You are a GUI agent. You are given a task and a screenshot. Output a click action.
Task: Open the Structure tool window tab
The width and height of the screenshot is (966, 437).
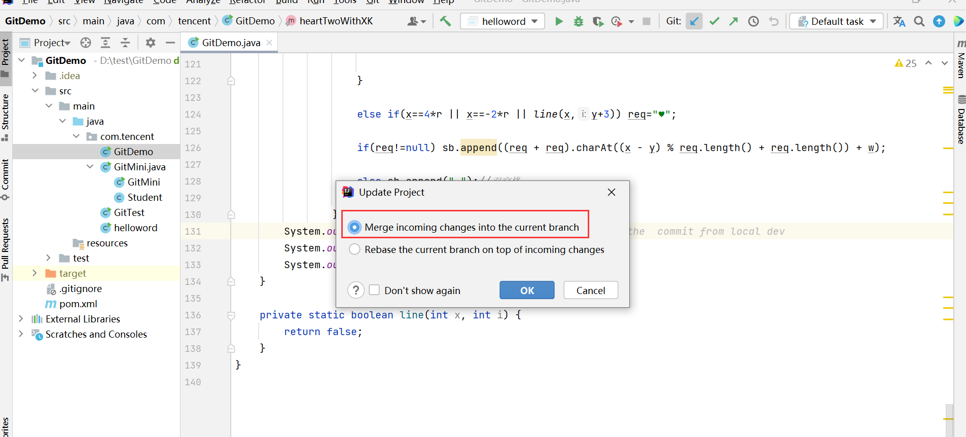tap(6, 117)
